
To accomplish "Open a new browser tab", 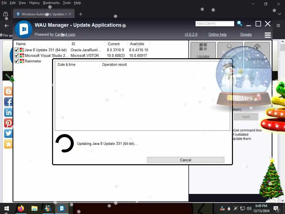I will pos(80,14).
